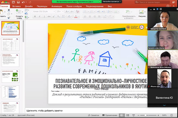
Task: Open the Рисунок picture dropdown arrow
Action: click(x=145, y=12)
